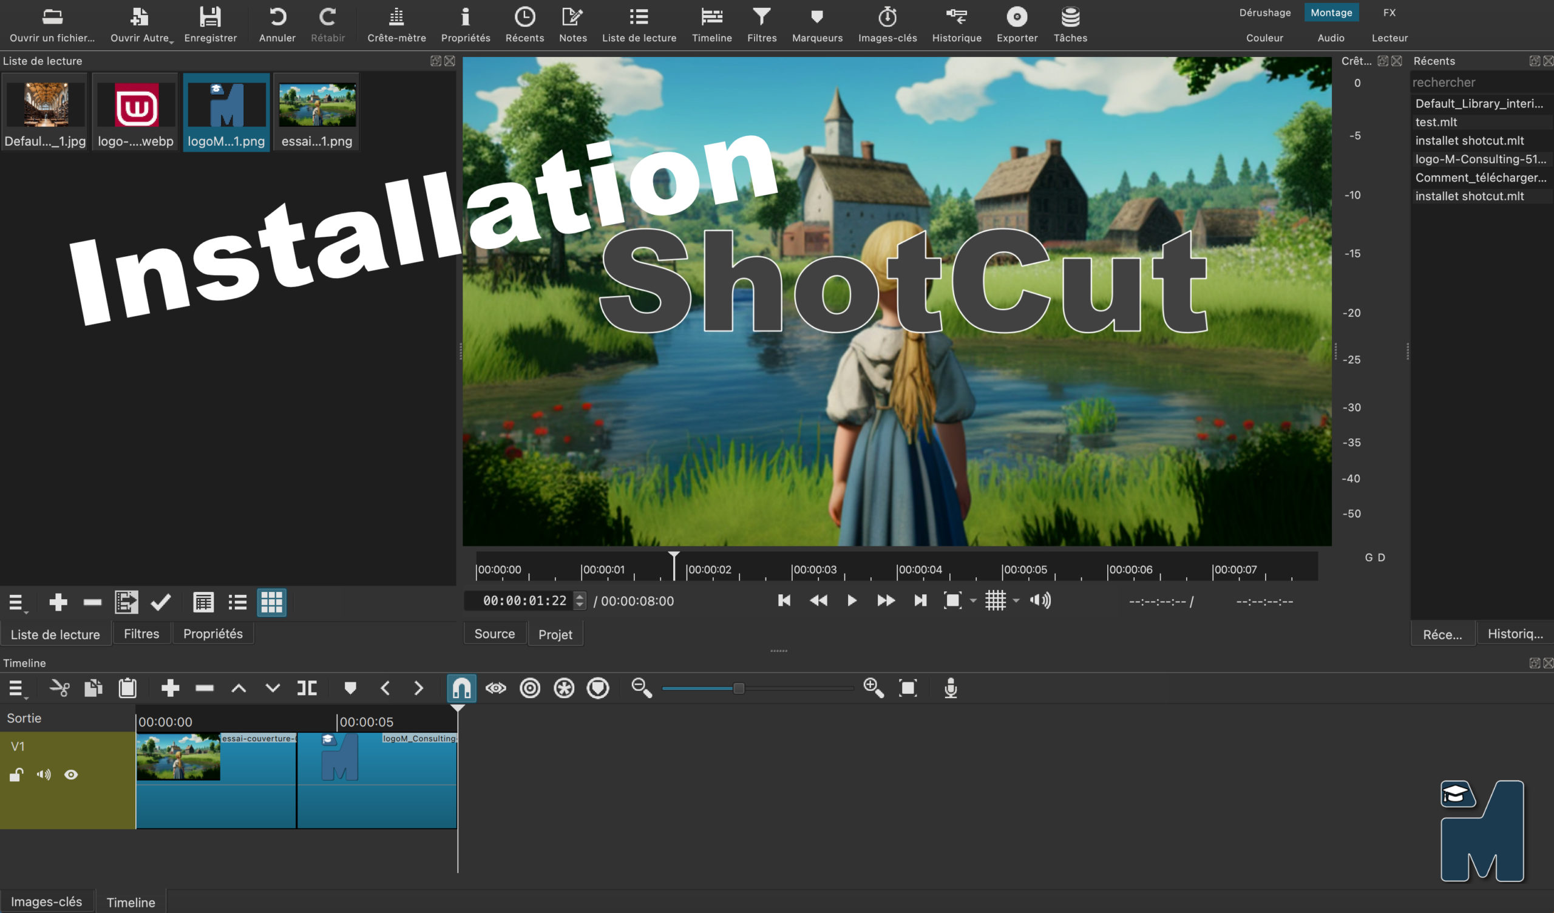Open the Exporter panel
This screenshot has height=913, width=1554.
point(1017,25)
